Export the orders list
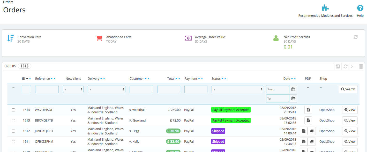The height and width of the screenshot is (152, 367). click(x=338, y=66)
